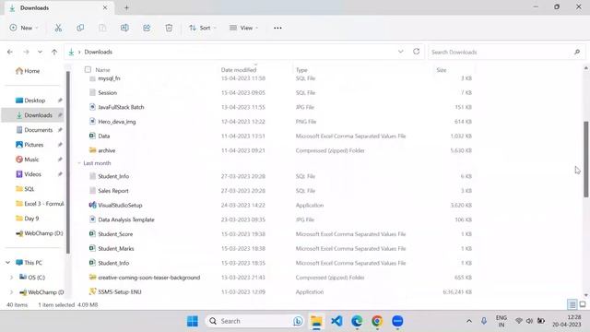This screenshot has height=332, width=590.
Task: Click the navigation pane scrollbar
Action: pyautogui.click(x=67, y=162)
